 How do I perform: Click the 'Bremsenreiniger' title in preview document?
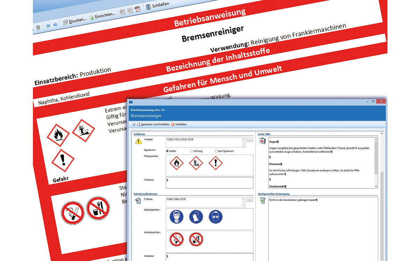pos(213,34)
